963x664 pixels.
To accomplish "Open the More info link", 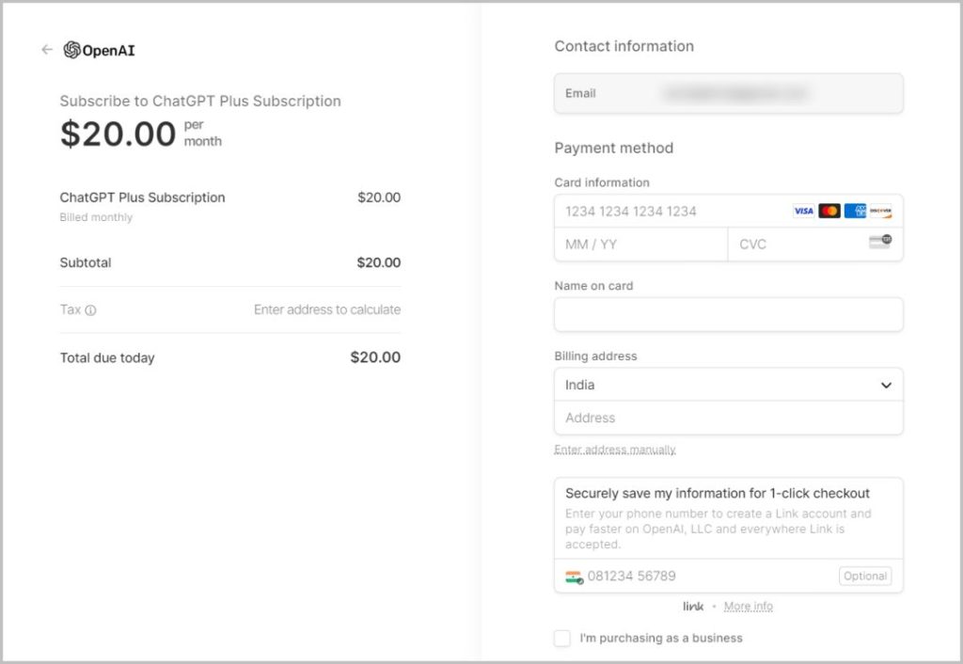I will (748, 607).
